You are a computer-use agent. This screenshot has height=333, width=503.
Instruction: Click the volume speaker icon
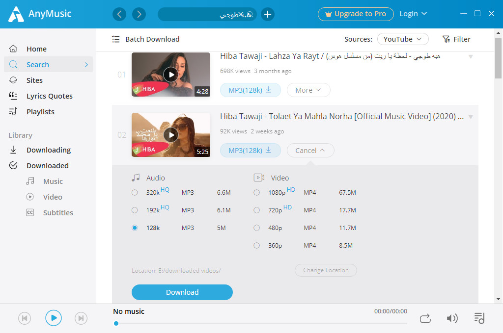(452, 318)
